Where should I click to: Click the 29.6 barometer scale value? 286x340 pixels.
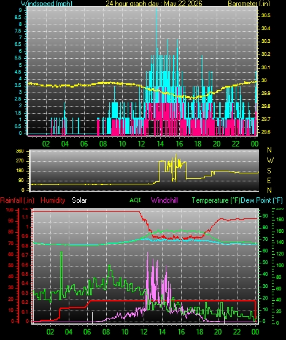pos(266,132)
